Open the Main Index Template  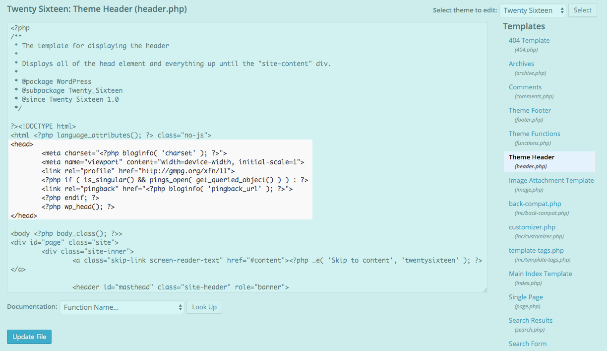tap(540, 274)
